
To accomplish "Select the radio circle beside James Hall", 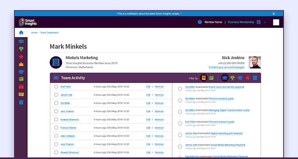I will (x=56, y=95).
